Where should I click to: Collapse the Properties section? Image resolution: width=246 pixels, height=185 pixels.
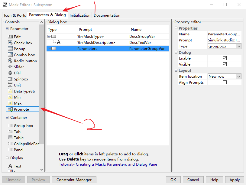pos(176,28)
